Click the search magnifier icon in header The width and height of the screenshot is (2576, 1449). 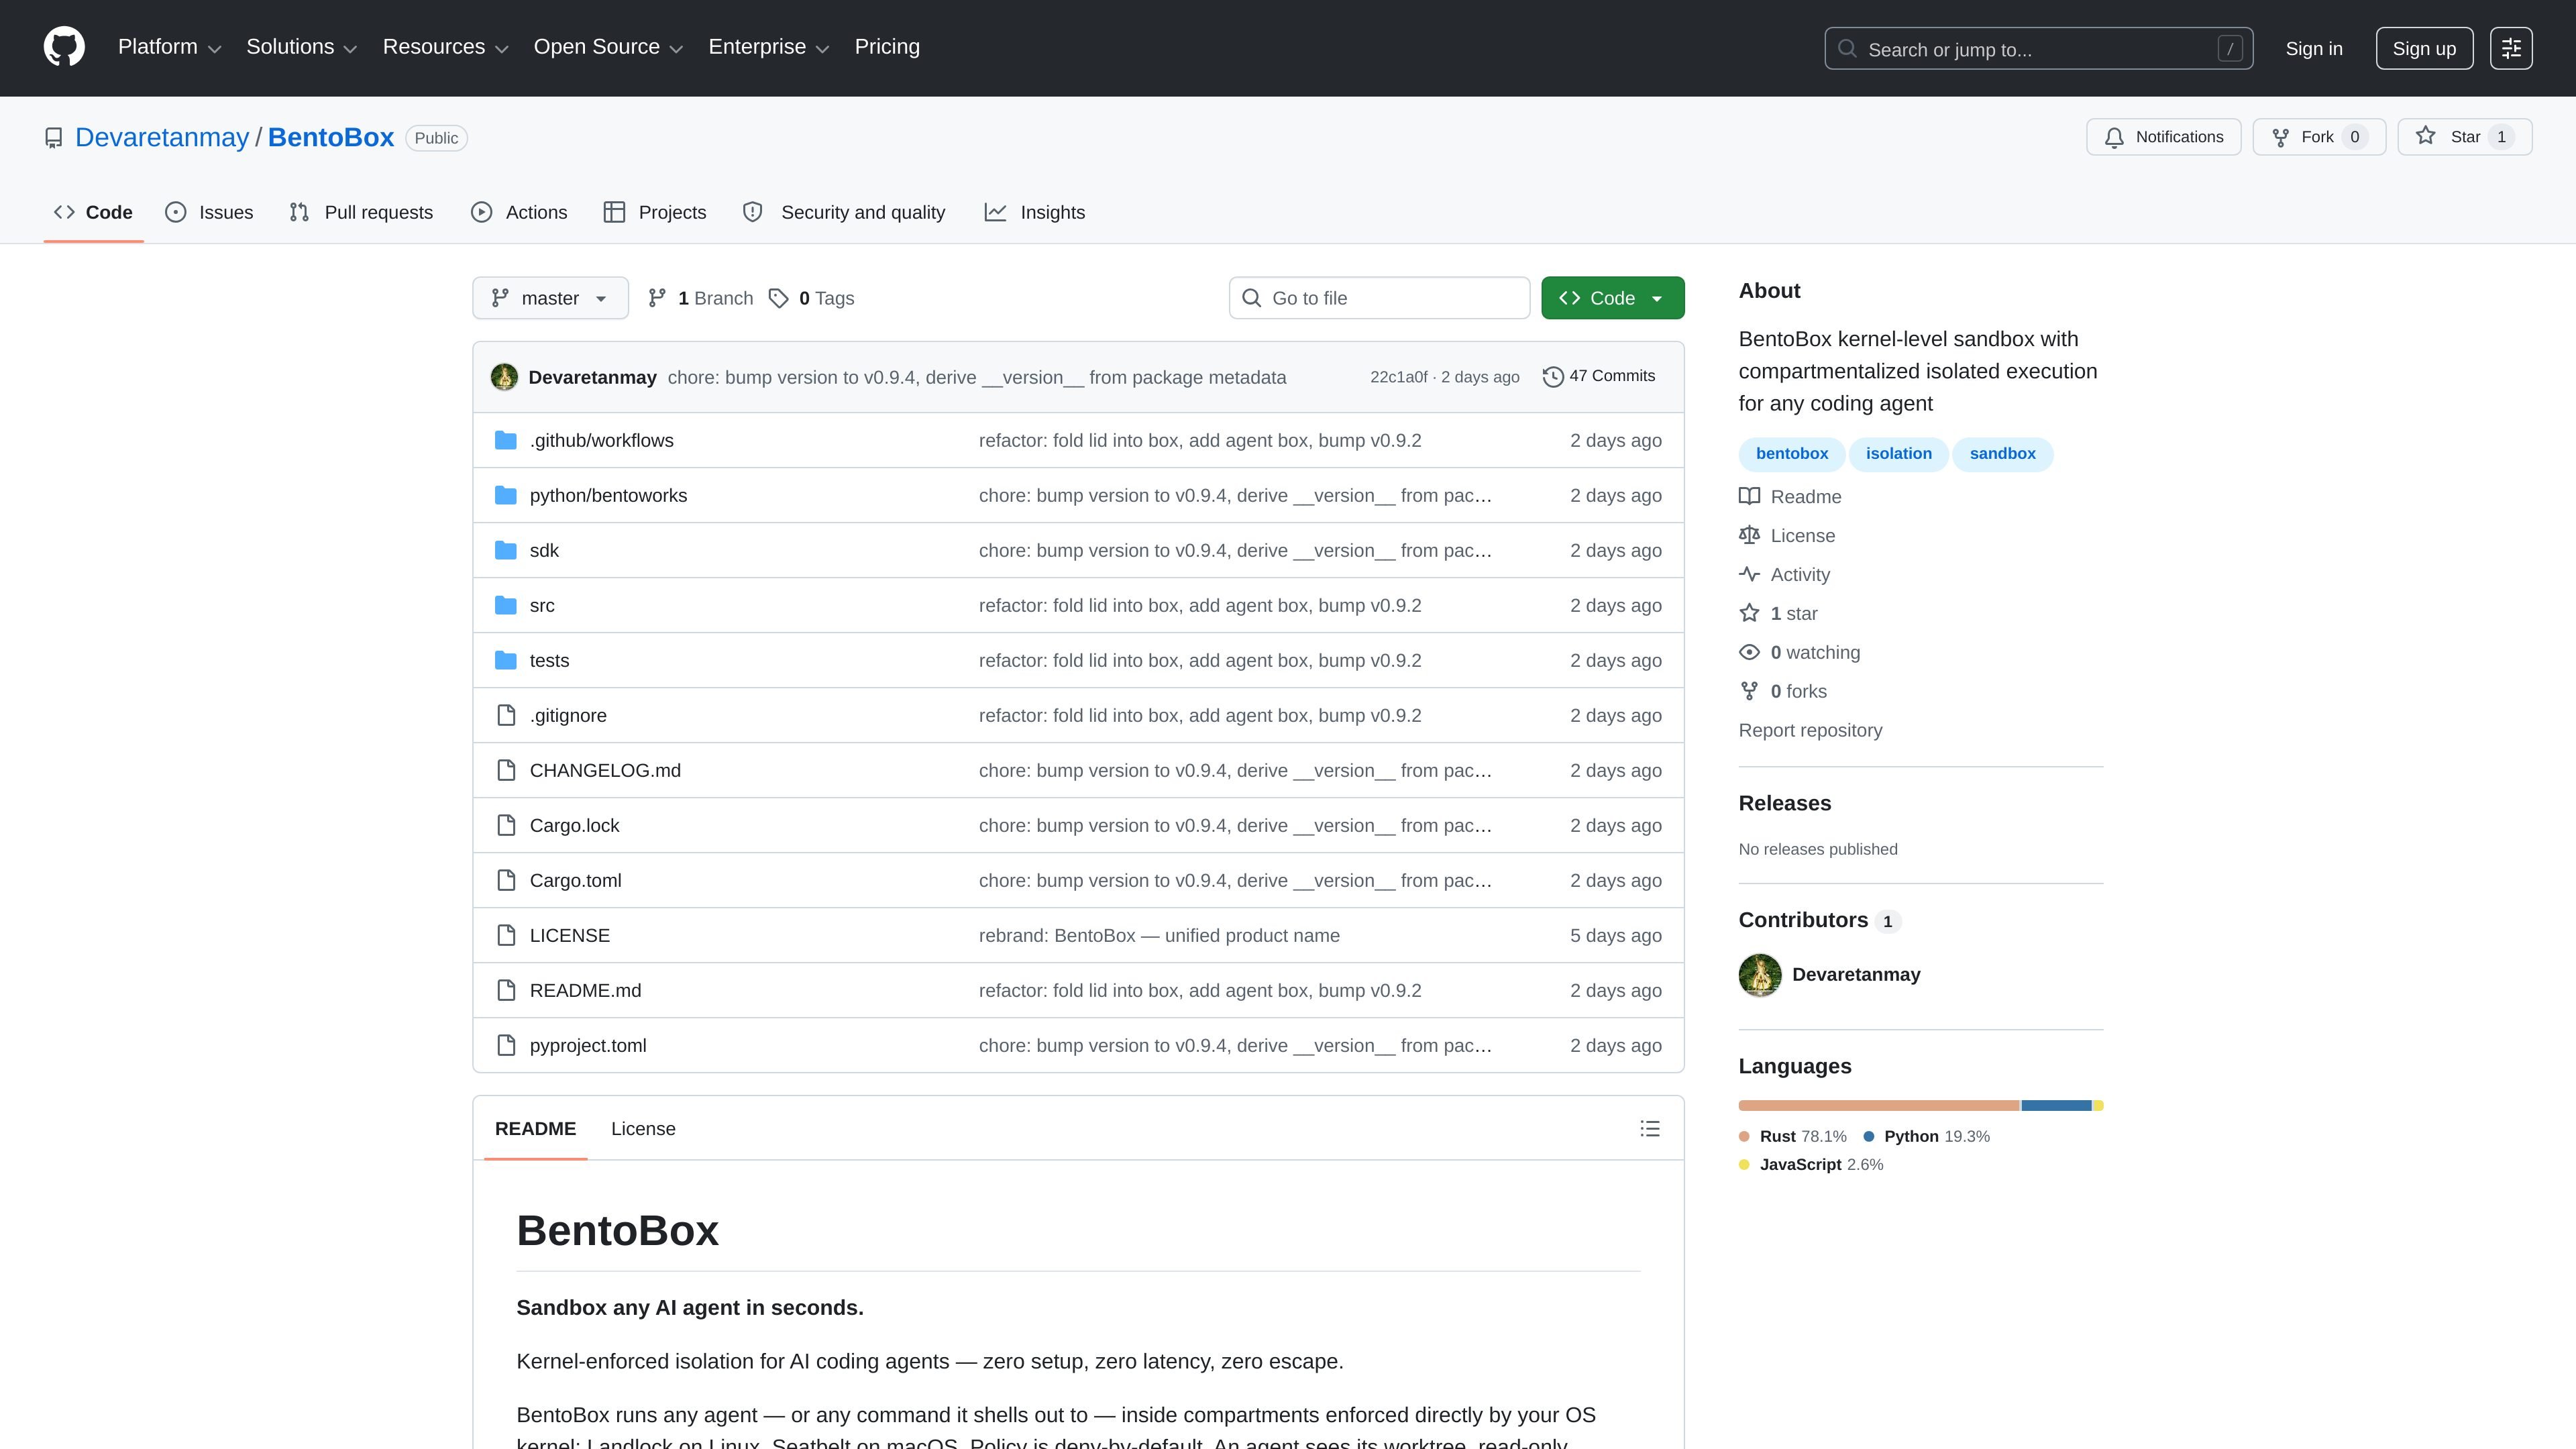[1847, 49]
